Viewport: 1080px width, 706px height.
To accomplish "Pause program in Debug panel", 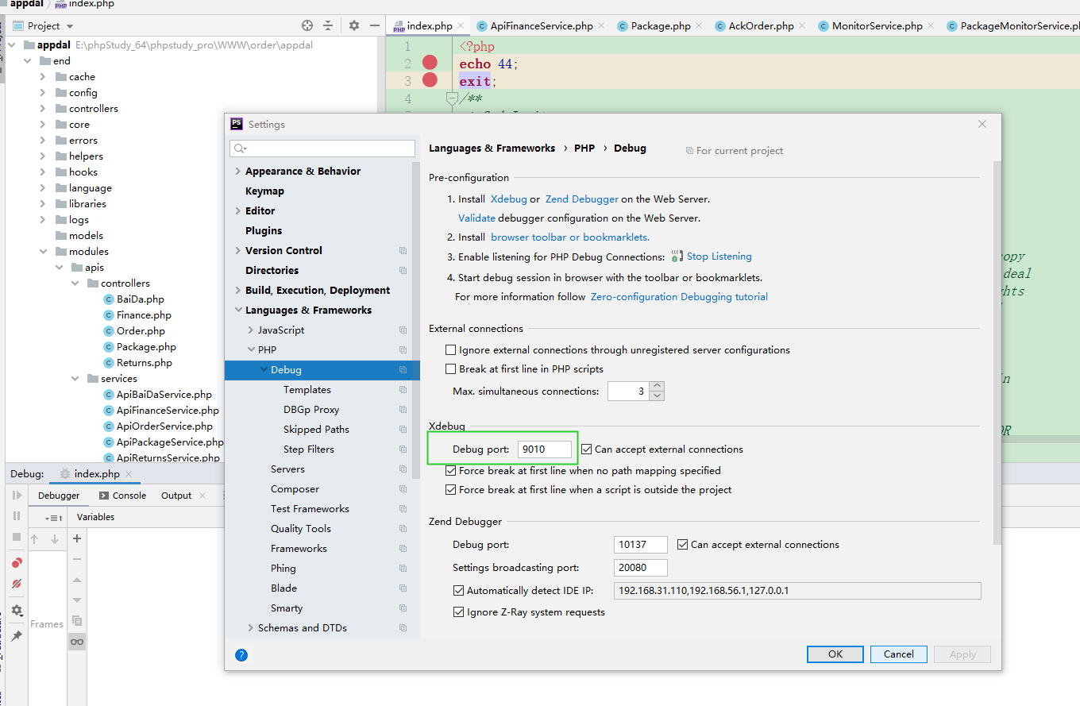I will tap(17, 516).
